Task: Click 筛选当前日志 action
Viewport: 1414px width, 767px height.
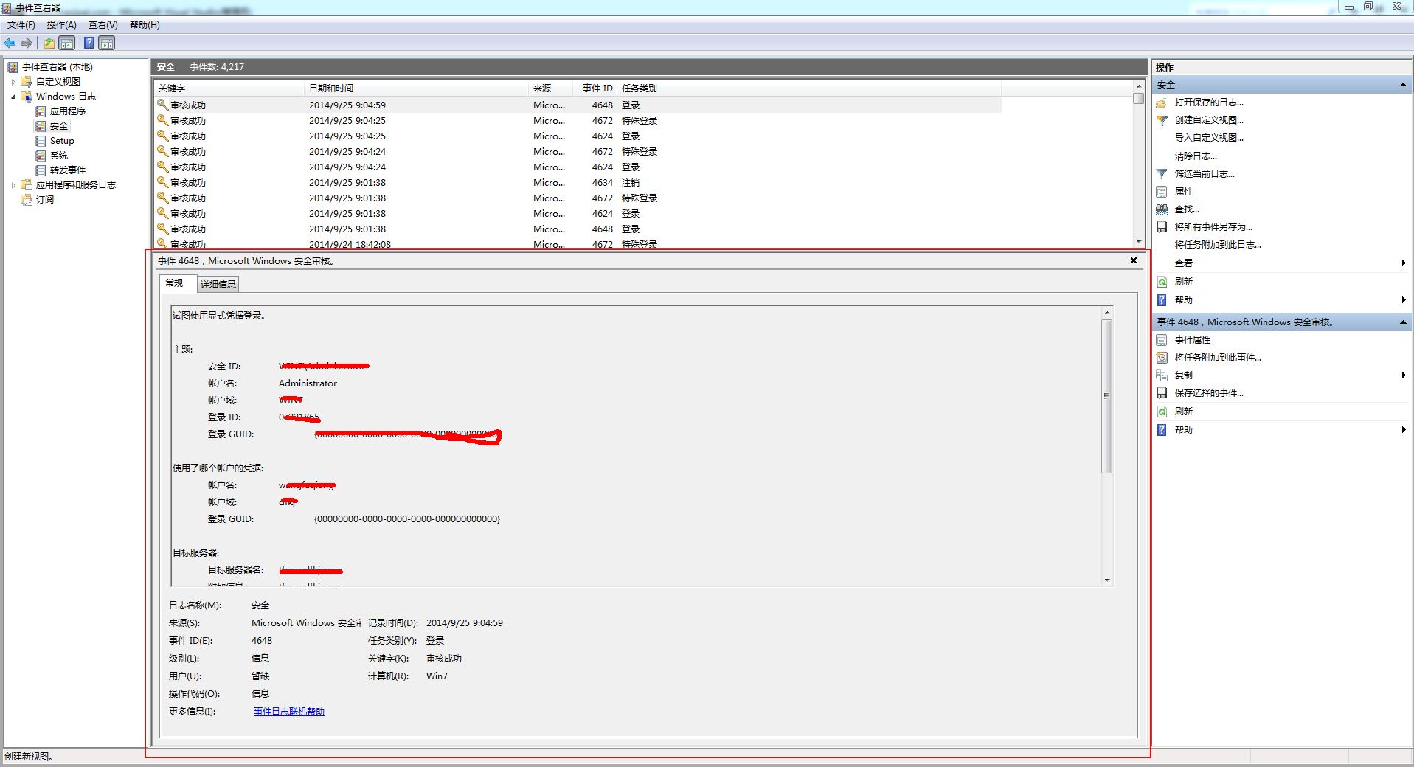Action: click(1205, 174)
